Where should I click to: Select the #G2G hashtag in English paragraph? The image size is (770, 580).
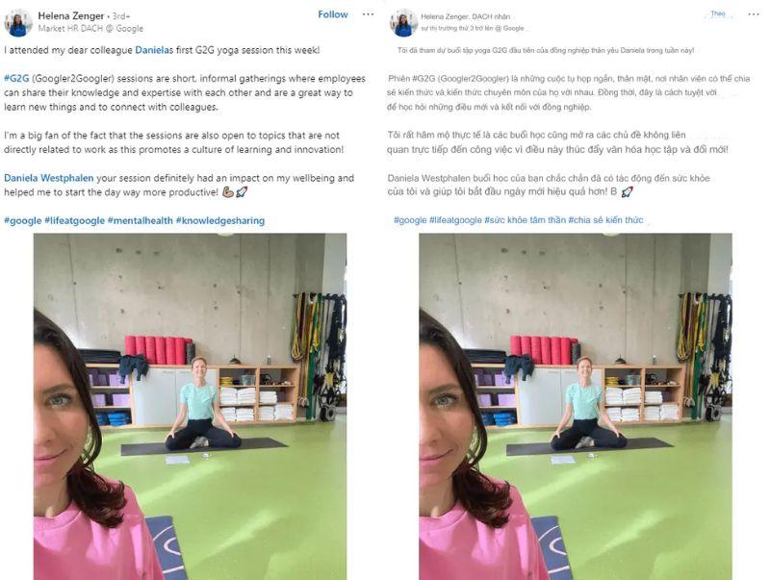[x=16, y=79]
